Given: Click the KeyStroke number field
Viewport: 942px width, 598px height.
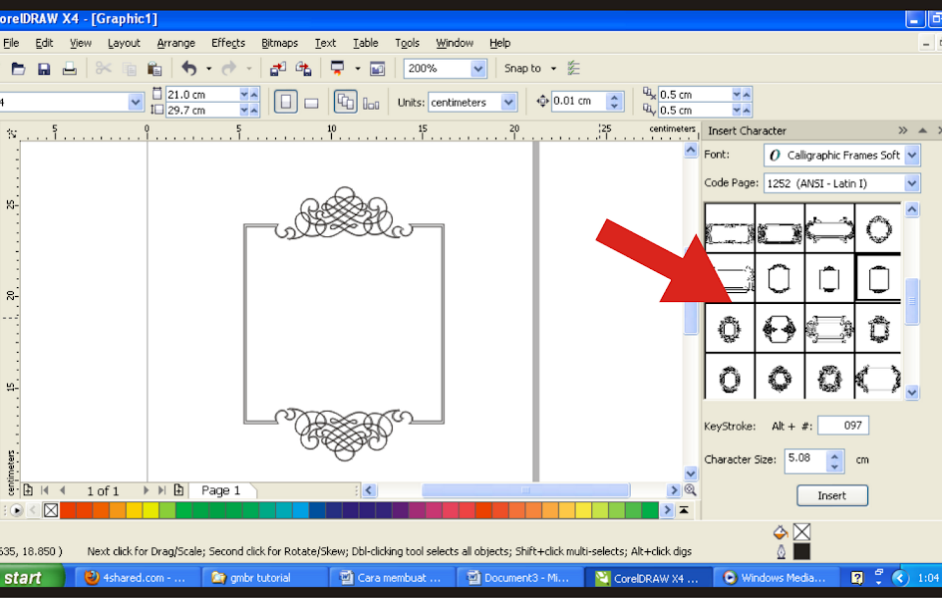Looking at the screenshot, I should pos(843,426).
